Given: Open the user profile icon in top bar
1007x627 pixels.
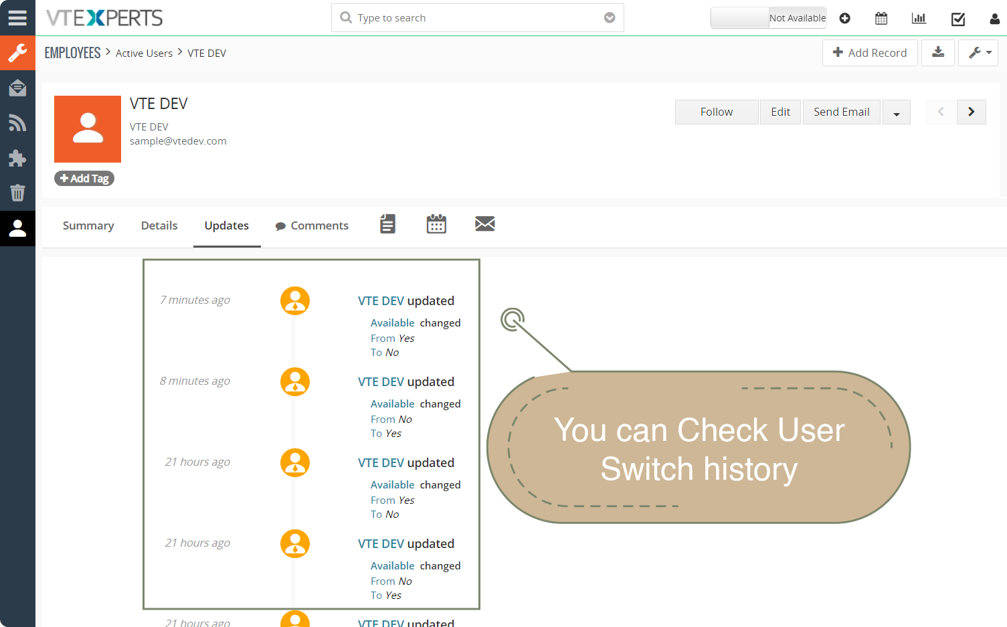Looking at the screenshot, I should tap(994, 19).
